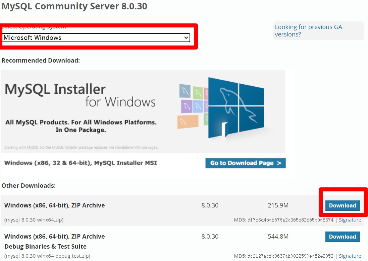Click the 'MySQL Community Server 8.0.30' heading
368x261 pixels.
[x=74, y=6]
